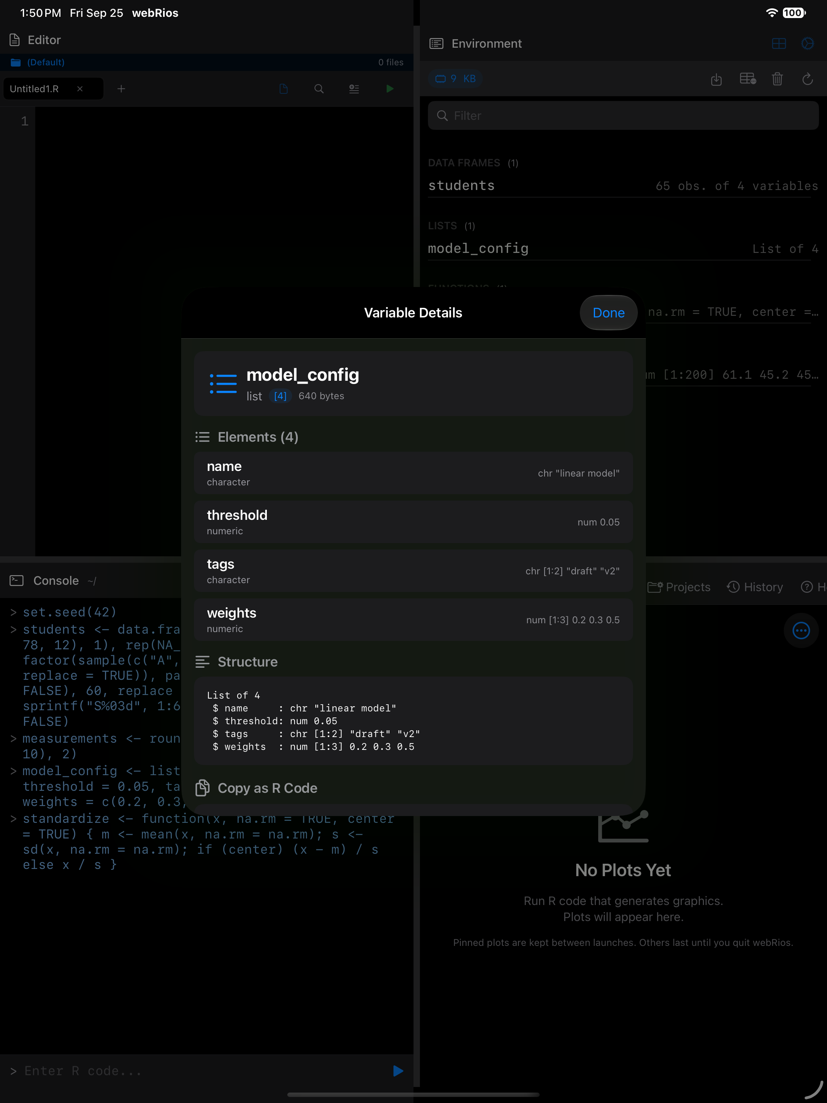Tap the Wi-Fi status icon
The width and height of the screenshot is (827, 1103).
tap(771, 13)
